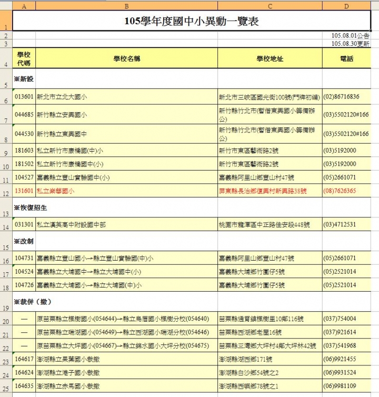
Task: Click the ※改制 section cell
Action: click(24, 241)
